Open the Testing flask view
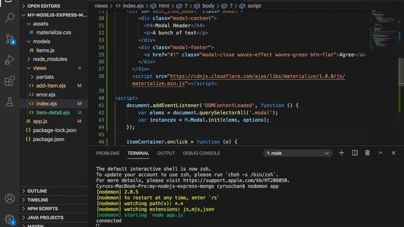The height and width of the screenshot is (227, 404). tap(9, 102)
